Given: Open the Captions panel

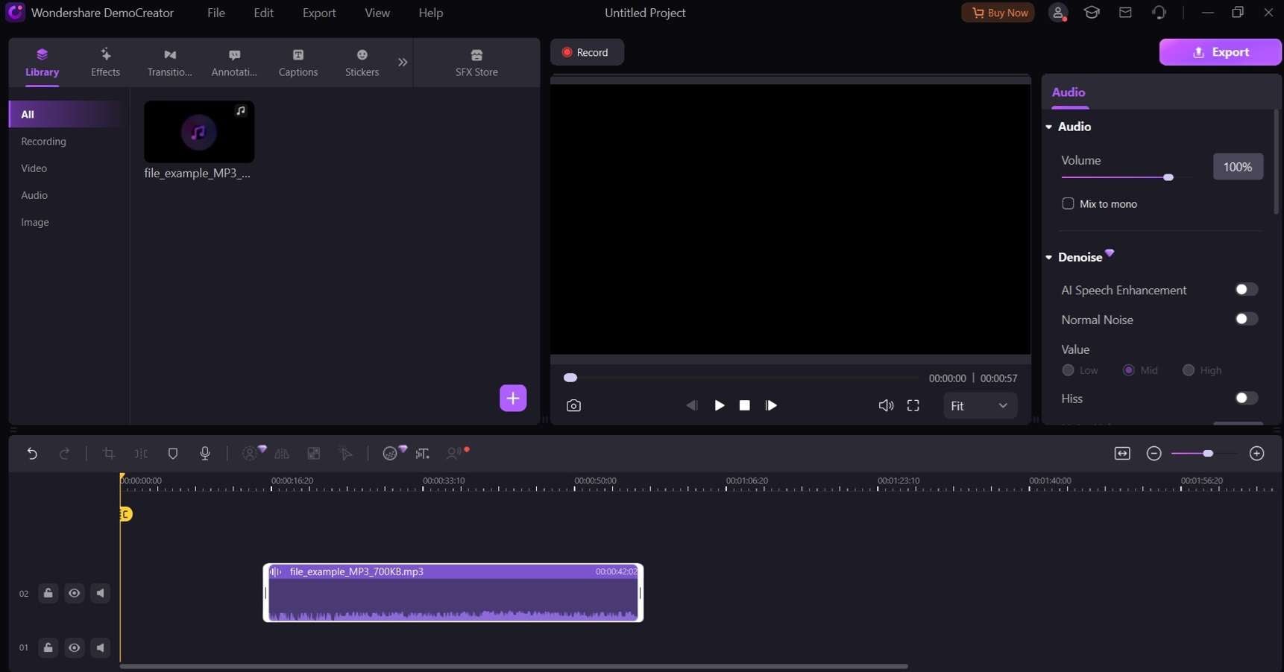Looking at the screenshot, I should (298, 63).
